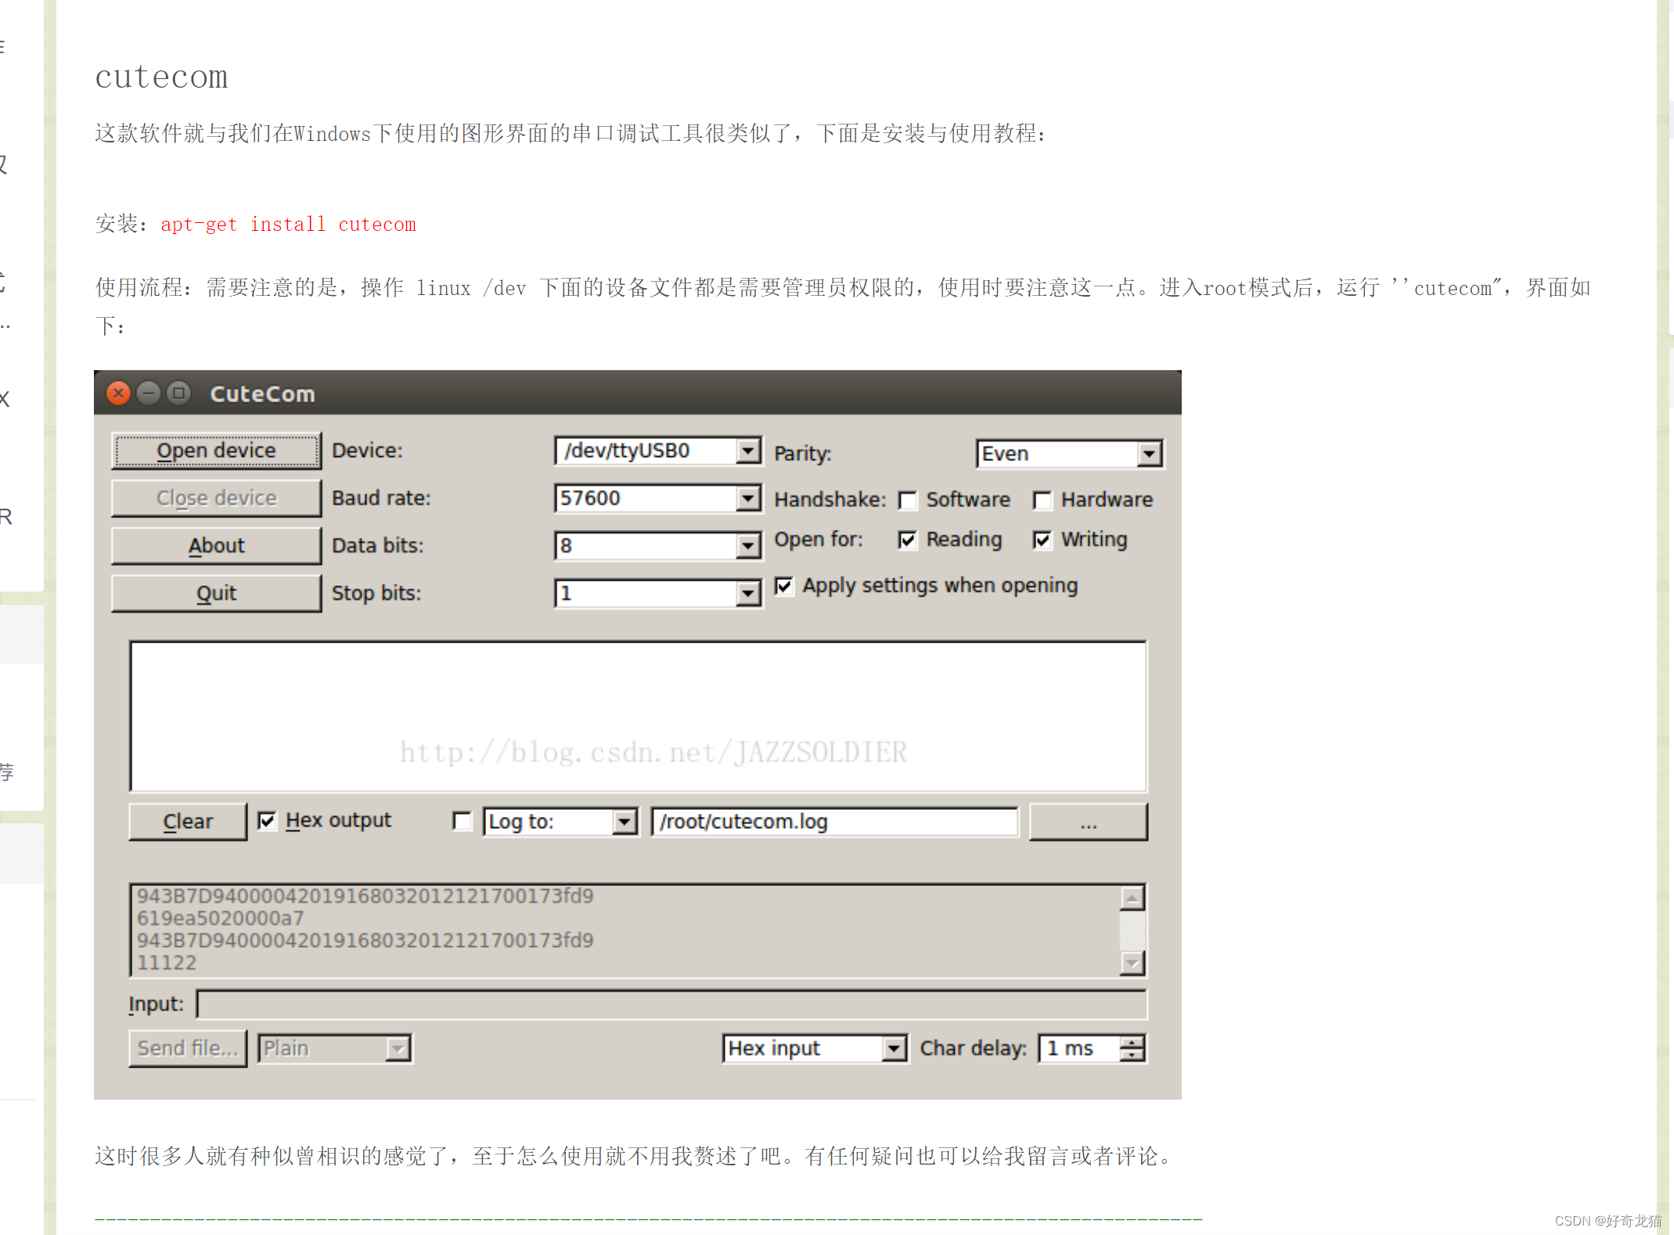The image size is (1674, 1235).
Task: Close the CuteCom window via red button
Action: pyautogui.click(x=118, y=393)
